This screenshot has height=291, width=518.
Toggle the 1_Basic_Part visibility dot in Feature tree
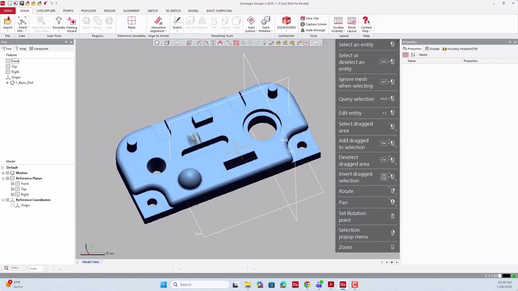click(7, 83)
